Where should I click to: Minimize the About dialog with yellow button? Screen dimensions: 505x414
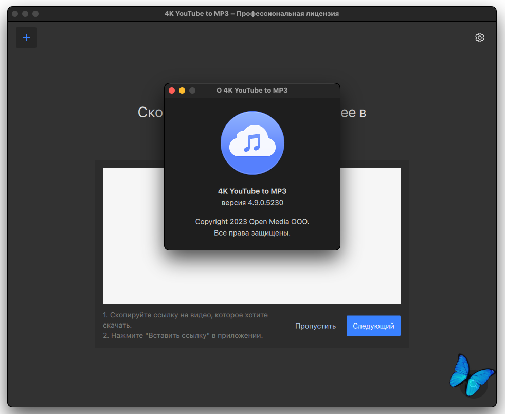coord(182,91)
